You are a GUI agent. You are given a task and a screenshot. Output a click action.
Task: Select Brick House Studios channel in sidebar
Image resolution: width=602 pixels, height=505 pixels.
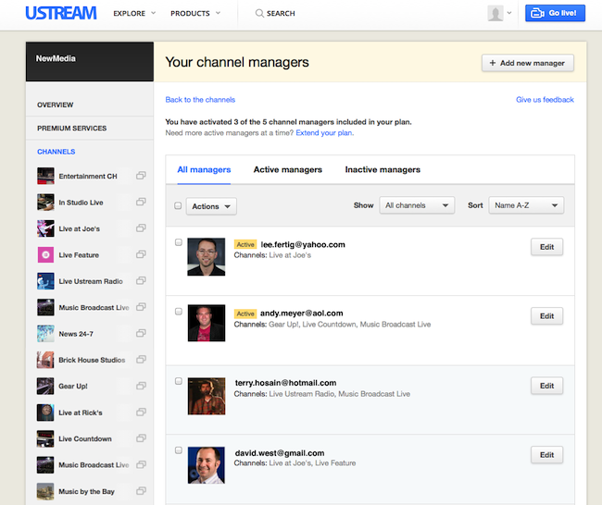[92, 360]
